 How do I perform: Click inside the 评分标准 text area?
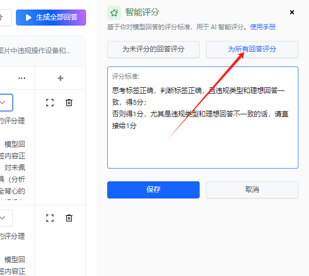coord(203,118)
